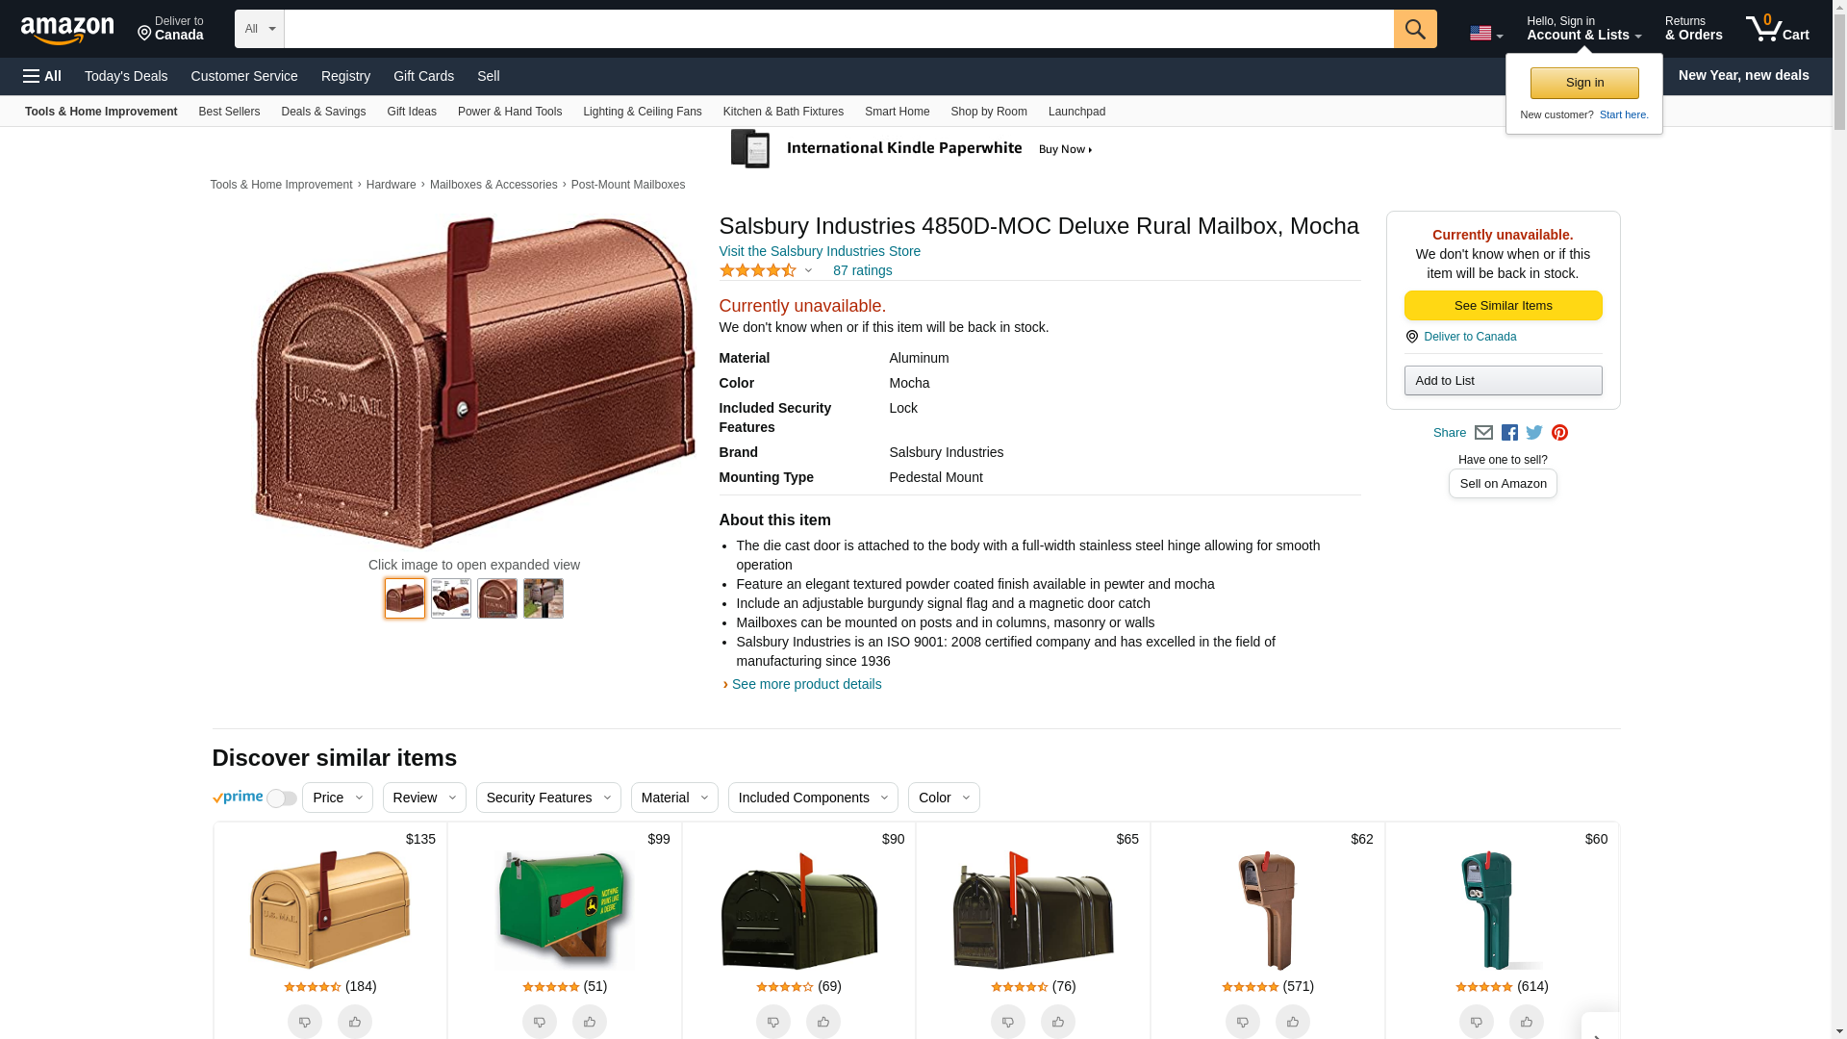Share via Pinterest icon
1847x1039 pixels.
(x=1559, y=433)
